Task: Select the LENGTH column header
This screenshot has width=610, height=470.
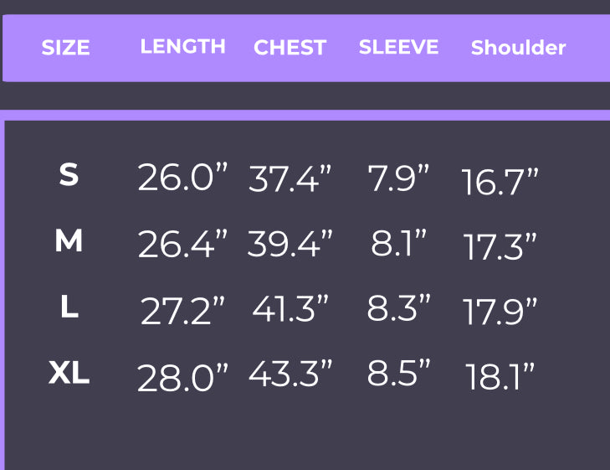Action: pyautogui.click(x=182, y=47)
